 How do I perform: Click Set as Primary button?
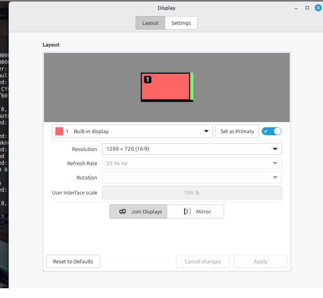pyautogui.click(x=237, y=131)
